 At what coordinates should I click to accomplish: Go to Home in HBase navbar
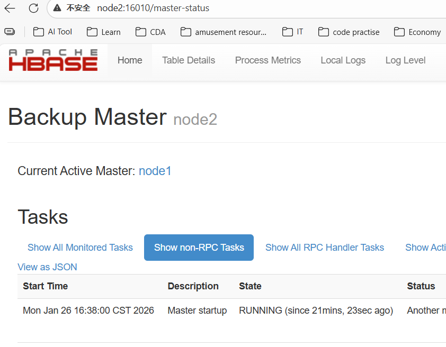130,60
